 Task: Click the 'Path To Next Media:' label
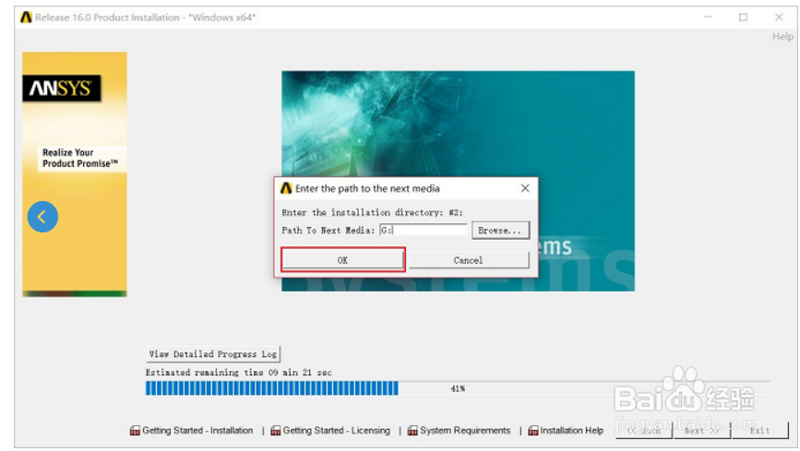coord(328,231)
